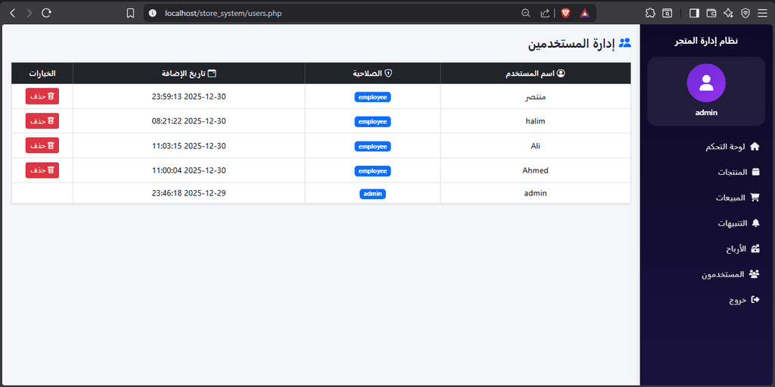Viewport: 775px width, 387px height.
Task: Click the admin name under the avatar
Action: (x=706, y=113)
